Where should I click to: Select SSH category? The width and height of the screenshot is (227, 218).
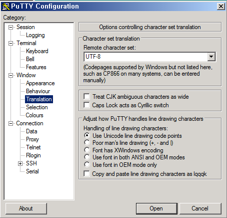pos(31,163)
